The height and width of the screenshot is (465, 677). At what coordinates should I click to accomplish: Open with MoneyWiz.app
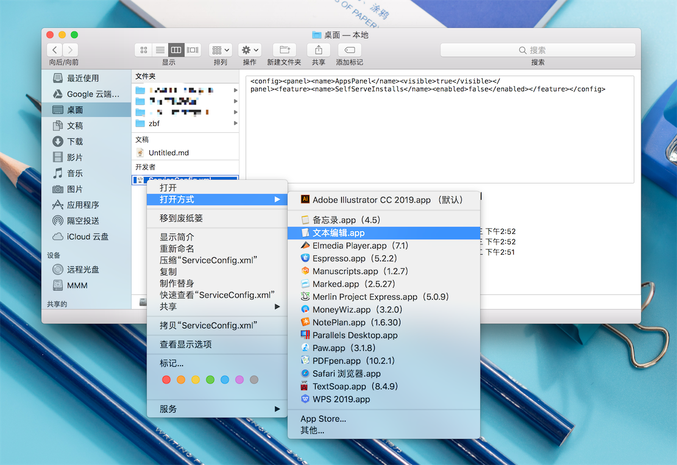tap(384, 310)
